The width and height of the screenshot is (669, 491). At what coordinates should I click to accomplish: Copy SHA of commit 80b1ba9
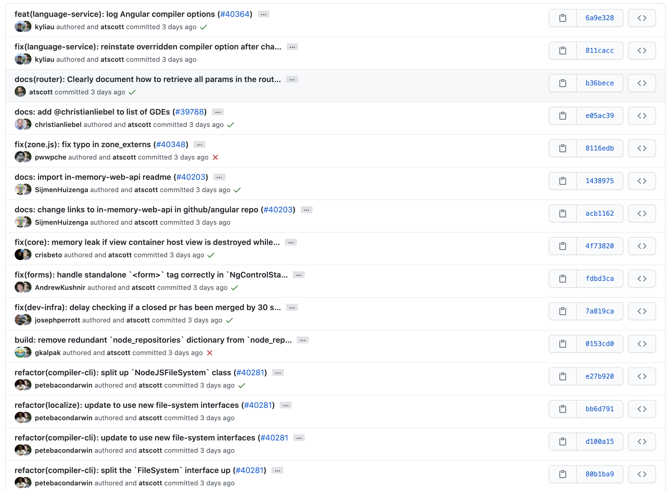pyautogui.click(x=562, y=474)
